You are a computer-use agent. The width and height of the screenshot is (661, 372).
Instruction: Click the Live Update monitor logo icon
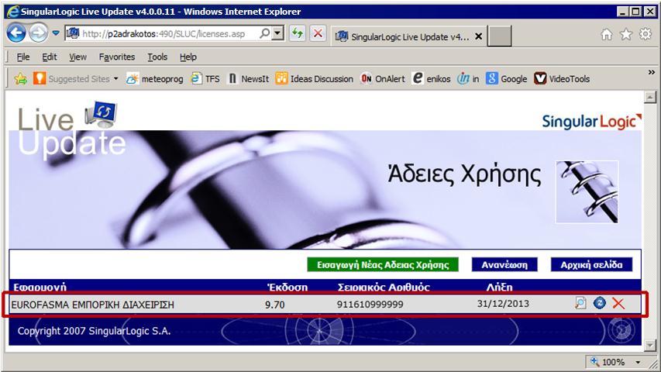[101, 114]
